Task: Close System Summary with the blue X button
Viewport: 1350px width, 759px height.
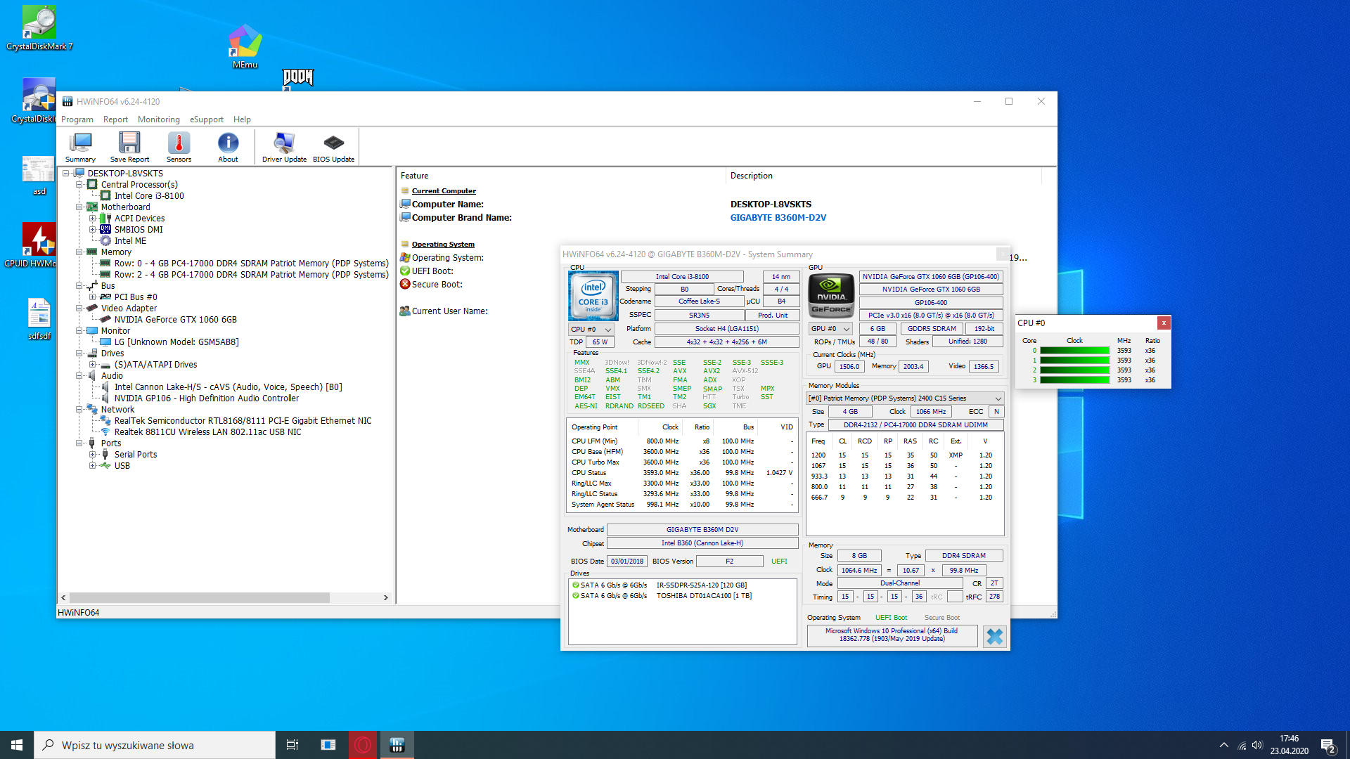Action: (995, 637)
